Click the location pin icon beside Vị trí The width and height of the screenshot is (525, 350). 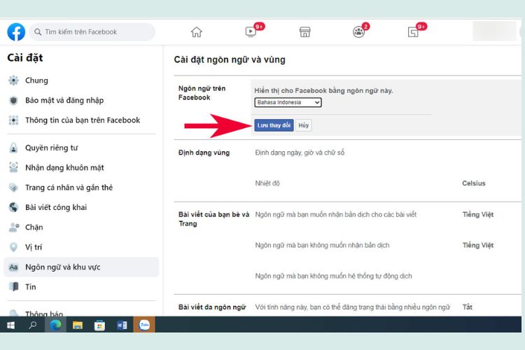(x=13, y=247)
